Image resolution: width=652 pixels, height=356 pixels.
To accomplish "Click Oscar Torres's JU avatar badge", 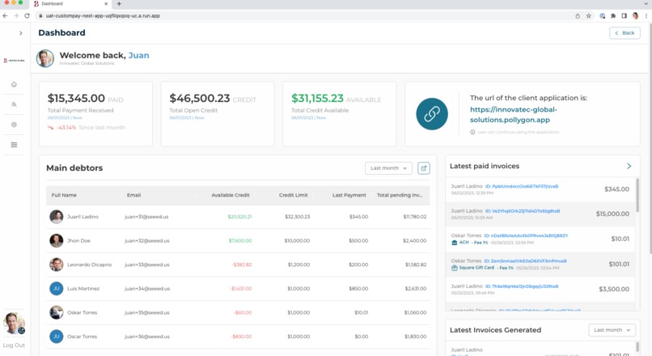I will (56, 337).
